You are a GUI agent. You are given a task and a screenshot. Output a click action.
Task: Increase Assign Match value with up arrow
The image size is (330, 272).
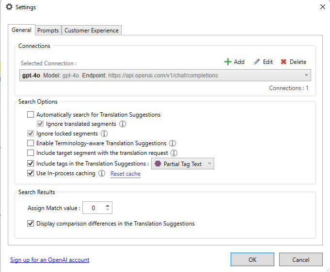tap(108, 205)
